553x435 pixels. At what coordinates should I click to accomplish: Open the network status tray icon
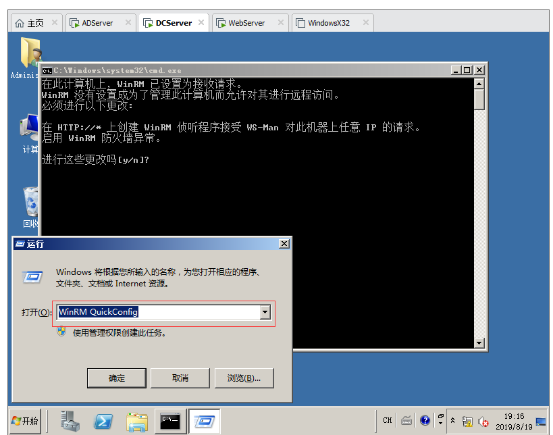pyautogui.click(x=467, y=421)
